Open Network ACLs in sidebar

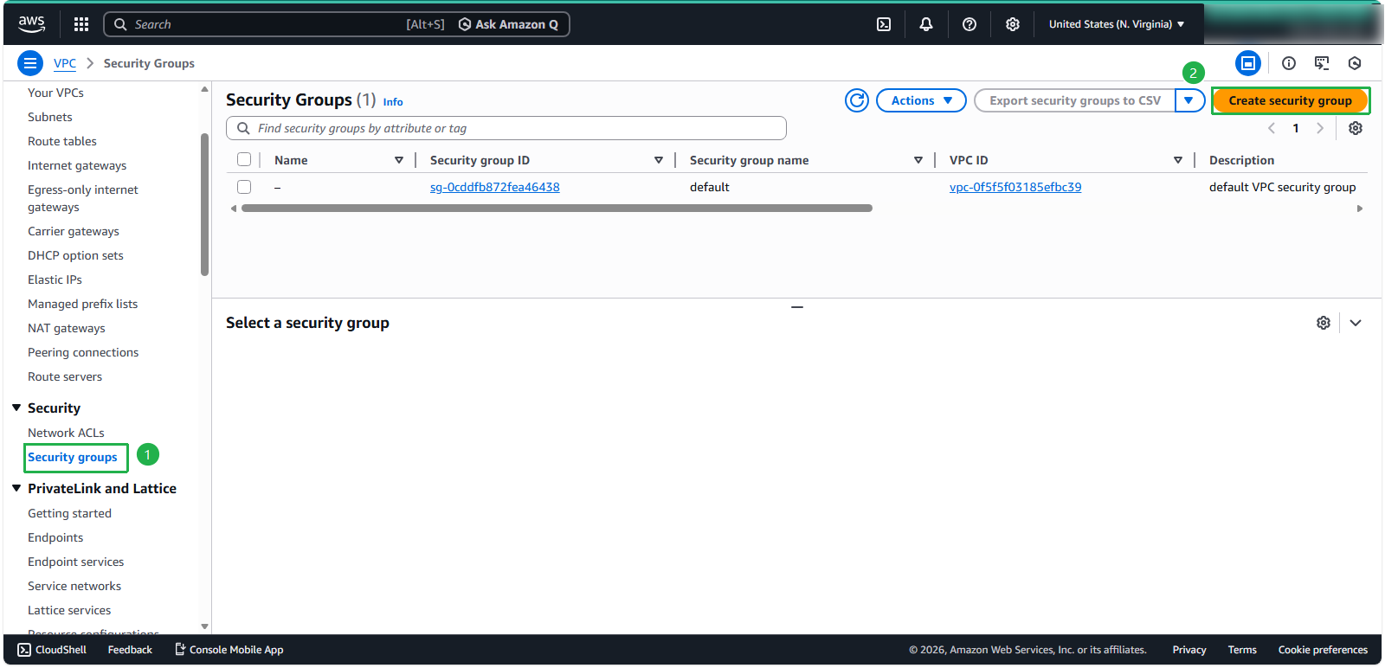click(66, 433)
